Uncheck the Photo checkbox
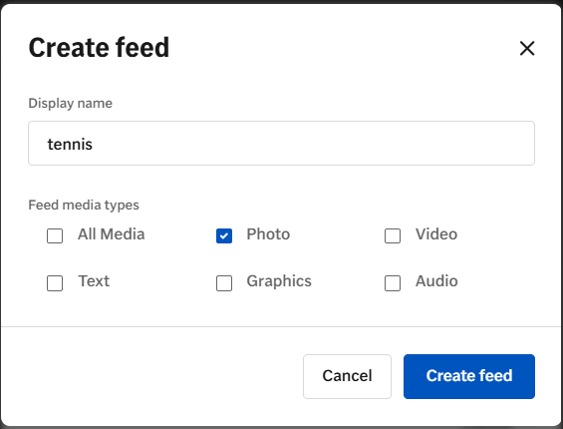This screenshot has width=563, height=429. coord(224,235)
